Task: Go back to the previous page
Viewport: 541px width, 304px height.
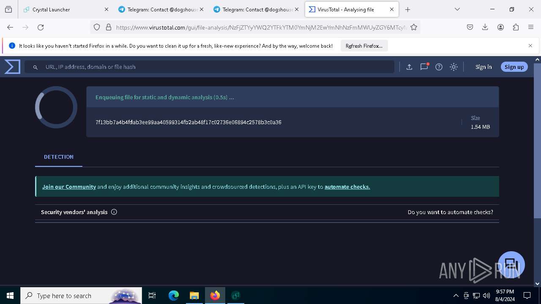Action: click(10, 27)
